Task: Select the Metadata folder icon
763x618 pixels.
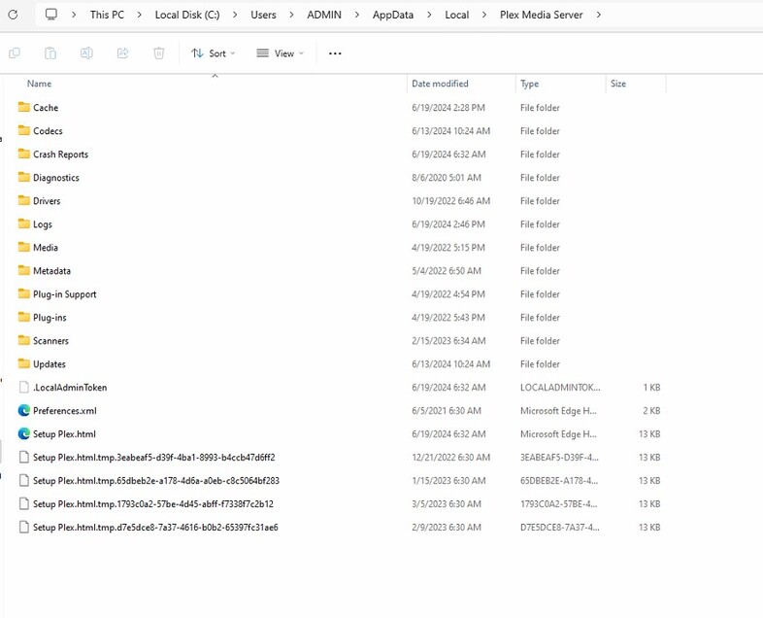Action: coord(24,270)
